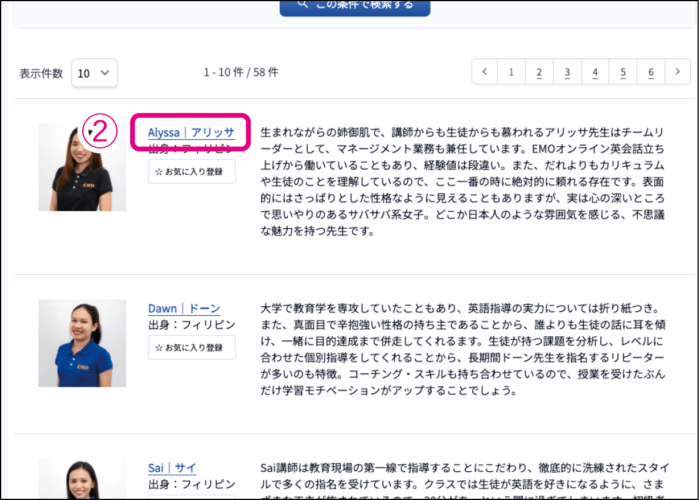Click Dawn's description paragraph starting 大学で教育学
The height and width of the screenshot is (500, 699).
(463, 349)
